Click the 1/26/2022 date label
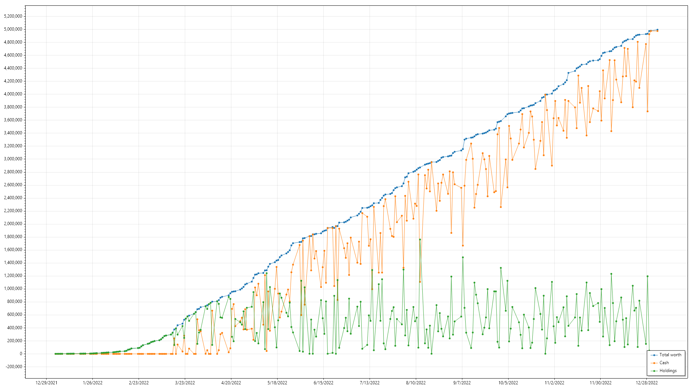The height and width of the screenshot is (389, 693). [x=93, y=383]
